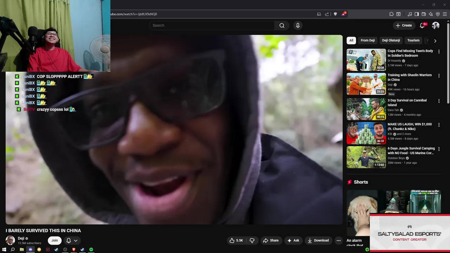Open YouTube notifications bell with 9+ badge
450x253 pixels.
pos(423,25)
